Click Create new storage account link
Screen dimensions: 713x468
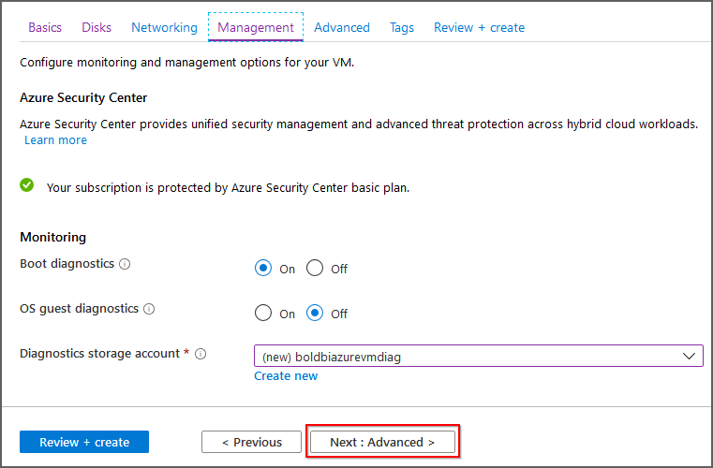coord(286,376)
